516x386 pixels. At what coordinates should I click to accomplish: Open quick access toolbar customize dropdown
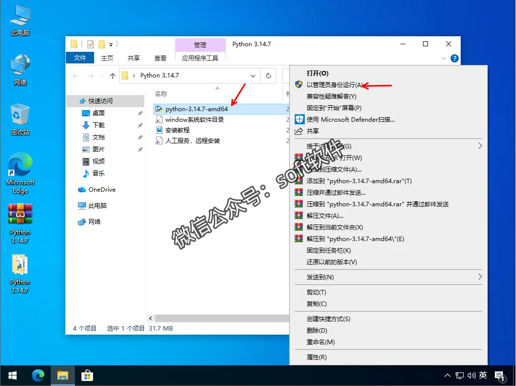pos(111,44)
